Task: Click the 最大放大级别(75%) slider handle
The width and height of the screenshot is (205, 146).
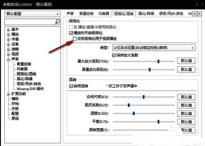Action: point(159,61)
